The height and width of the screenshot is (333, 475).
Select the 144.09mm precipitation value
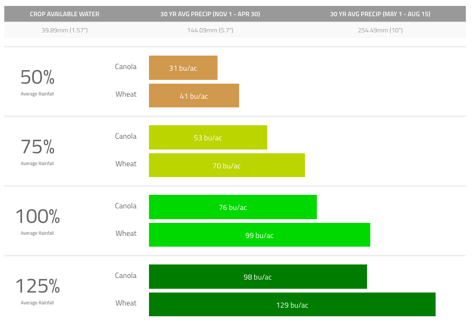pyautogui.click(x=210, y=30)
